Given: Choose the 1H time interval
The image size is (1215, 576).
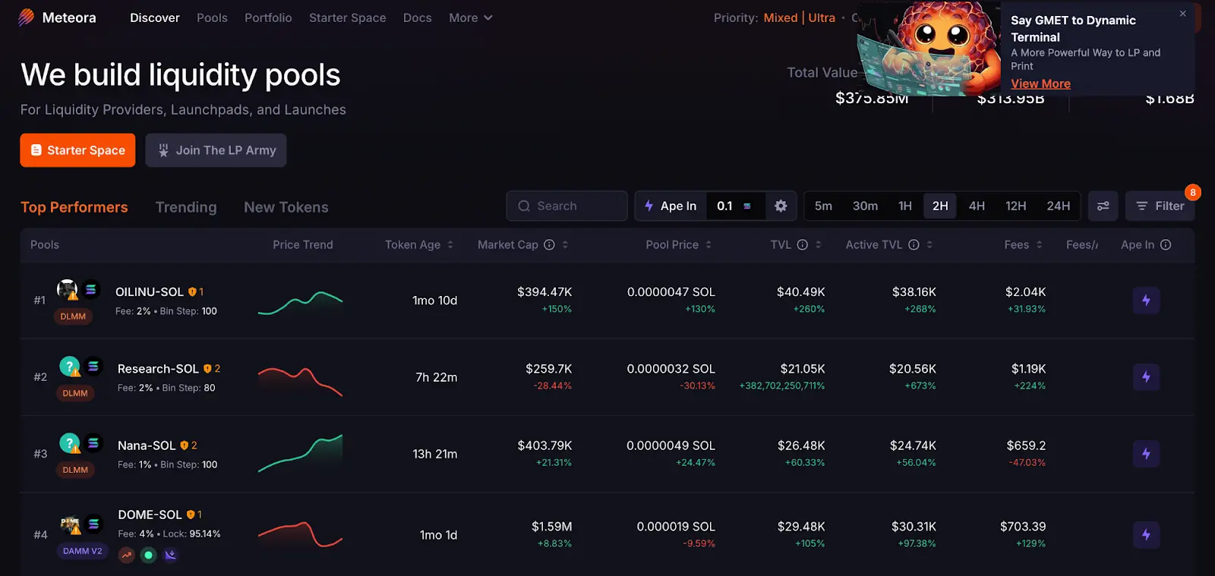Looking at the screenshot, I should tap(904, 206).
